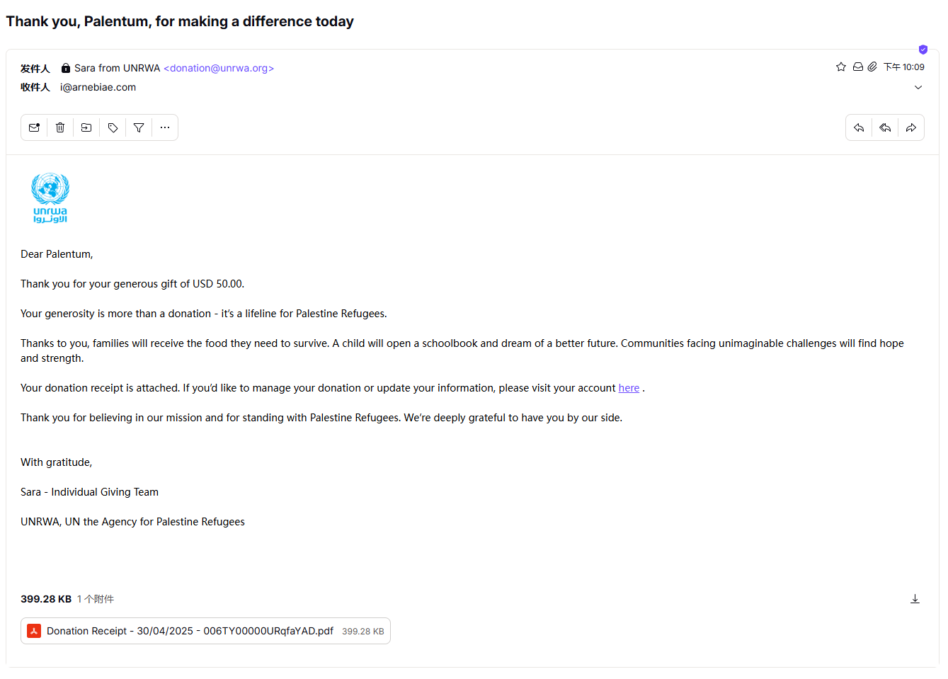
Task: Reply all using the double-arrow icon
Action: [885, 127]
